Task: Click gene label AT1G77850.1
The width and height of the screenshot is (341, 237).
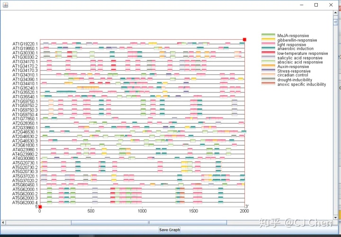Action: coord(25,119)
